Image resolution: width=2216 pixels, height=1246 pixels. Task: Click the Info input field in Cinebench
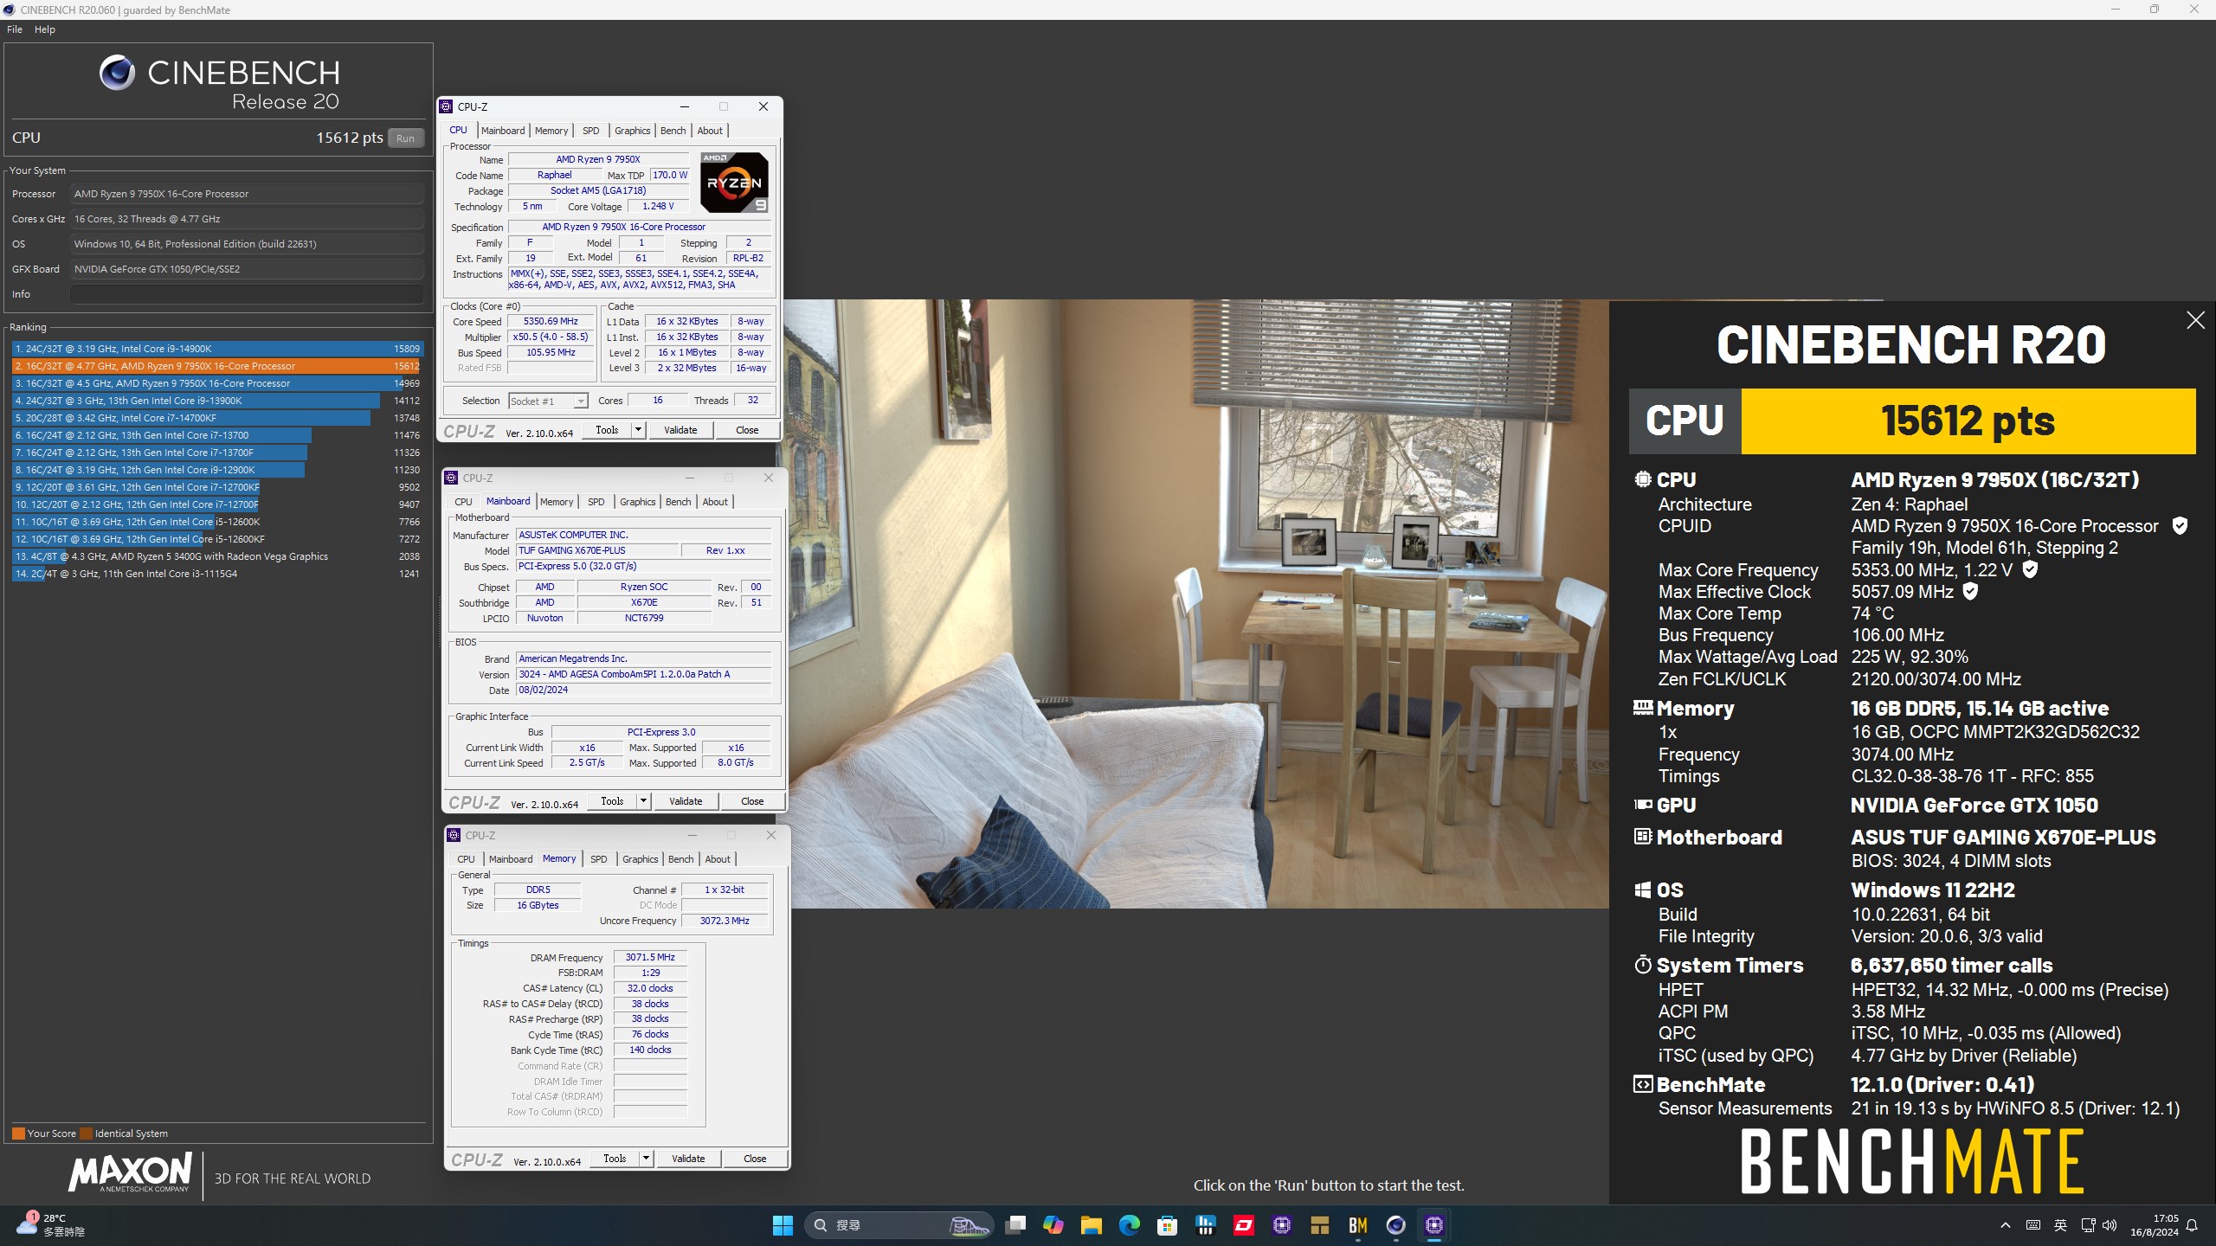(x=247, y=294)
